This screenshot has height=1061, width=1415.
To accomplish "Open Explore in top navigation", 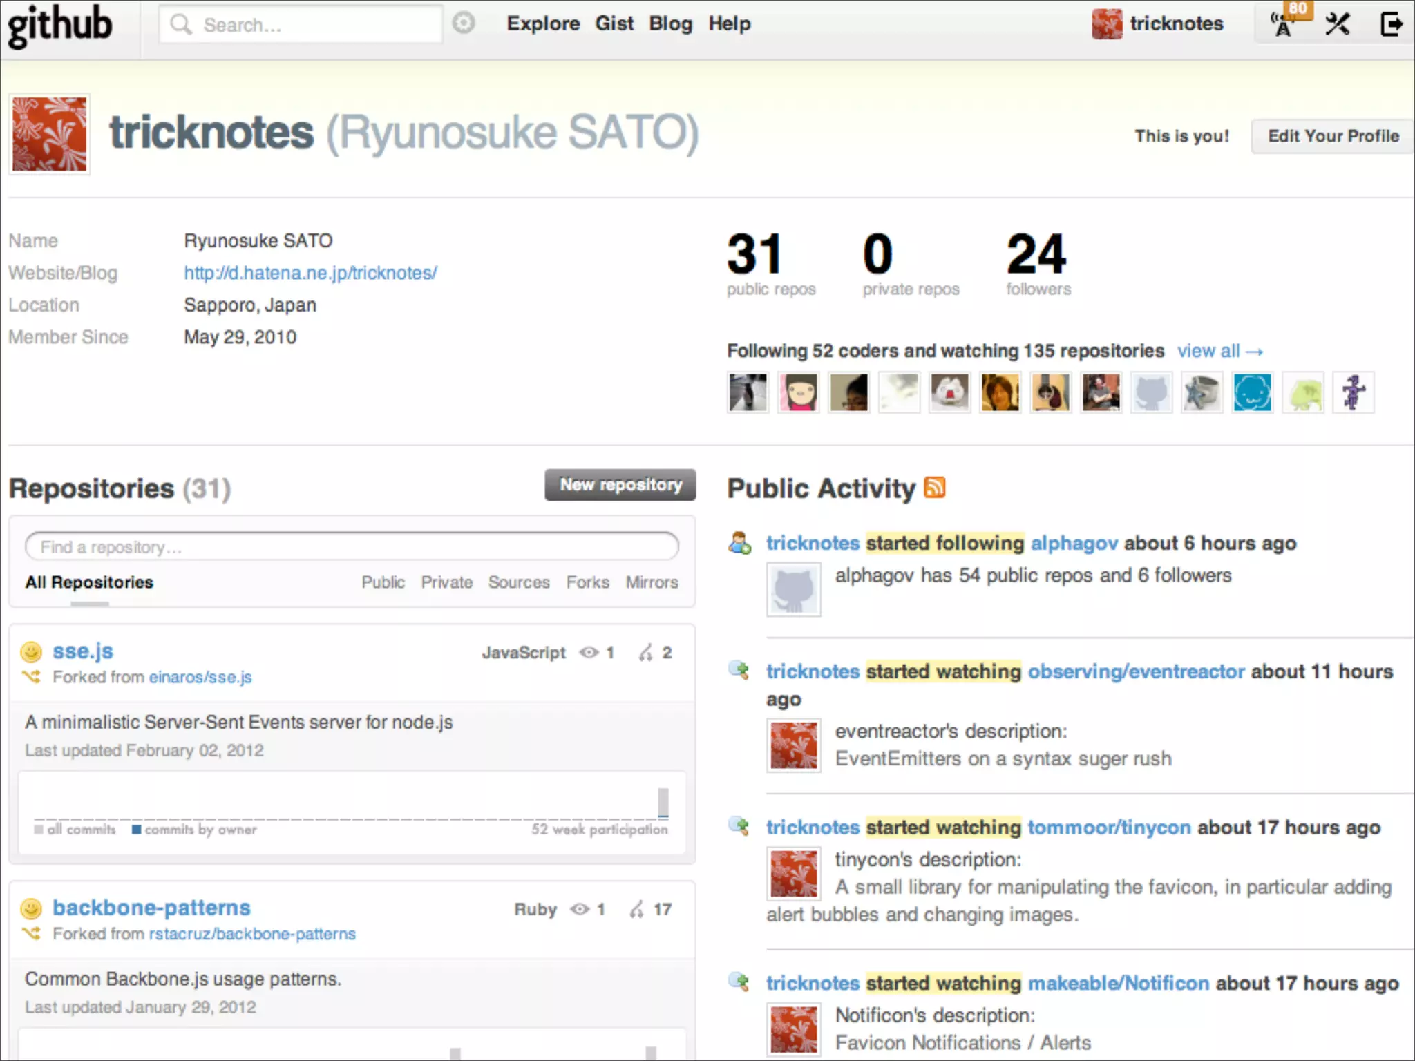I will (x=543, y=23).
